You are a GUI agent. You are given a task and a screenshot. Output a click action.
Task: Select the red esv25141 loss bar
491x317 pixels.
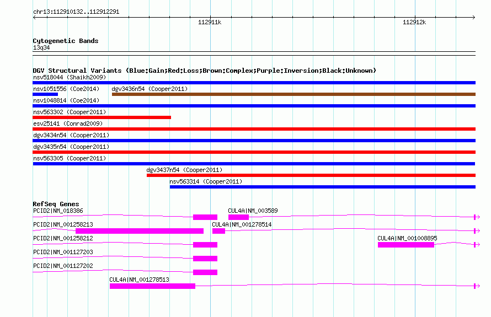(x=254, y=129)
